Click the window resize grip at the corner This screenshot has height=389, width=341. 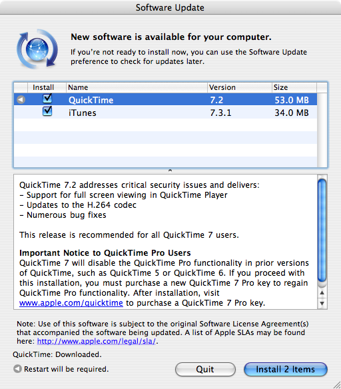[x=336, y=384]
